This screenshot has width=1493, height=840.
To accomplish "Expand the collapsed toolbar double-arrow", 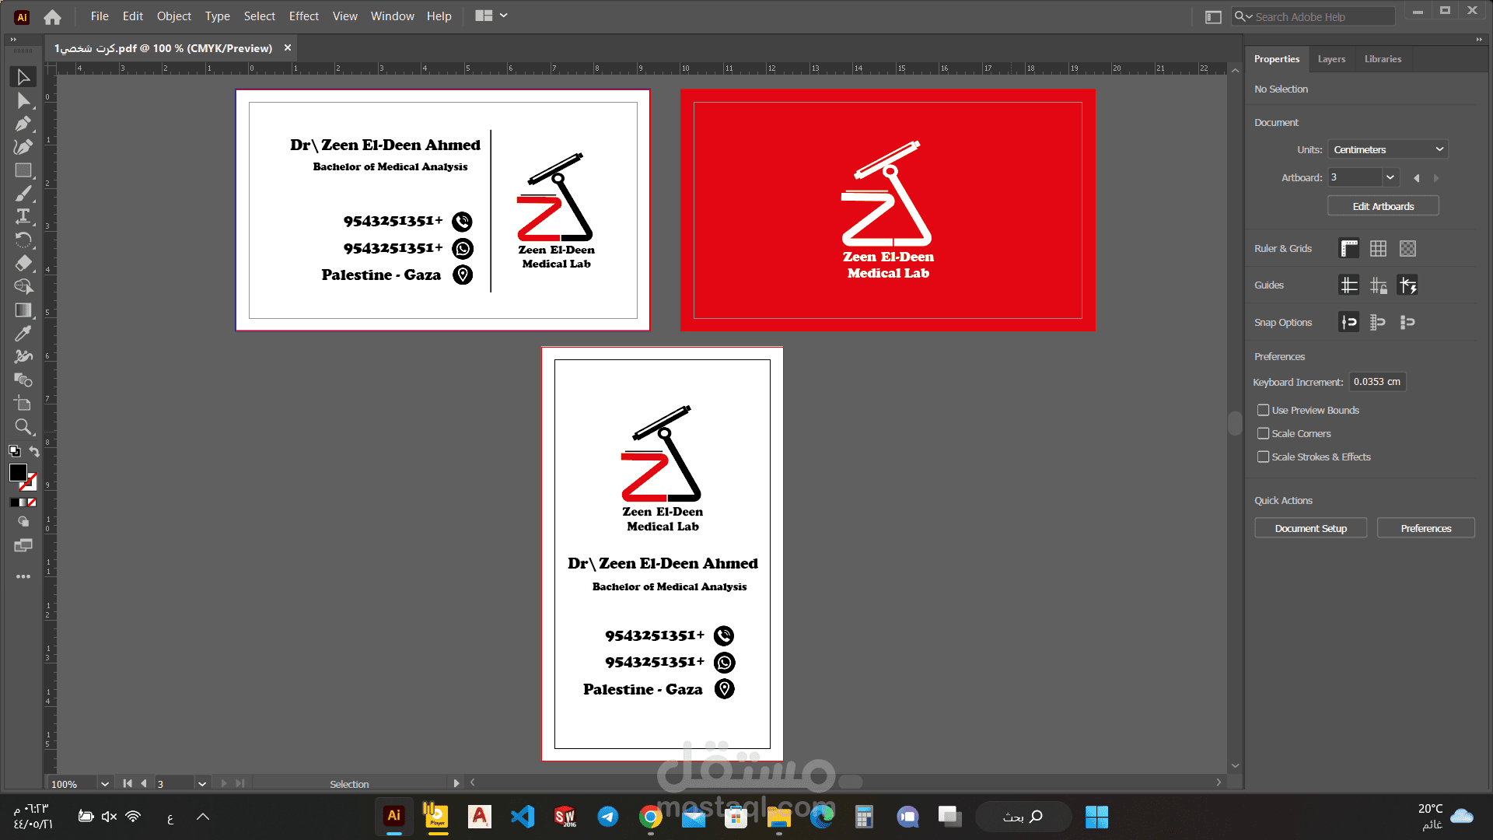I will pos(13,39).
